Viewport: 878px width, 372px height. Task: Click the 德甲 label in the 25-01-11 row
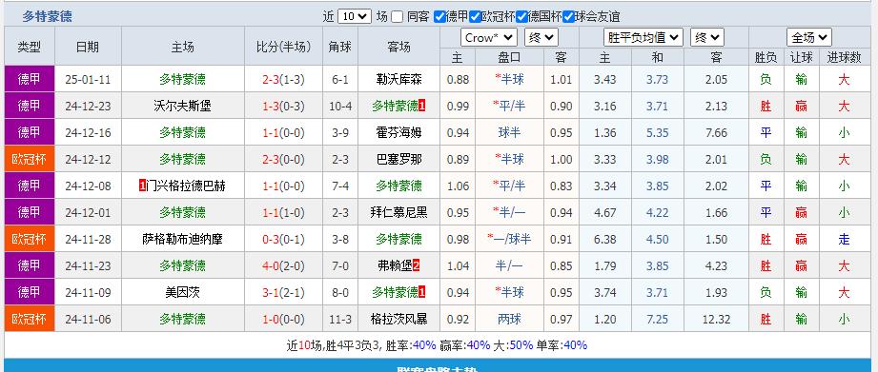pyautogui.click(x=30, y=79)
